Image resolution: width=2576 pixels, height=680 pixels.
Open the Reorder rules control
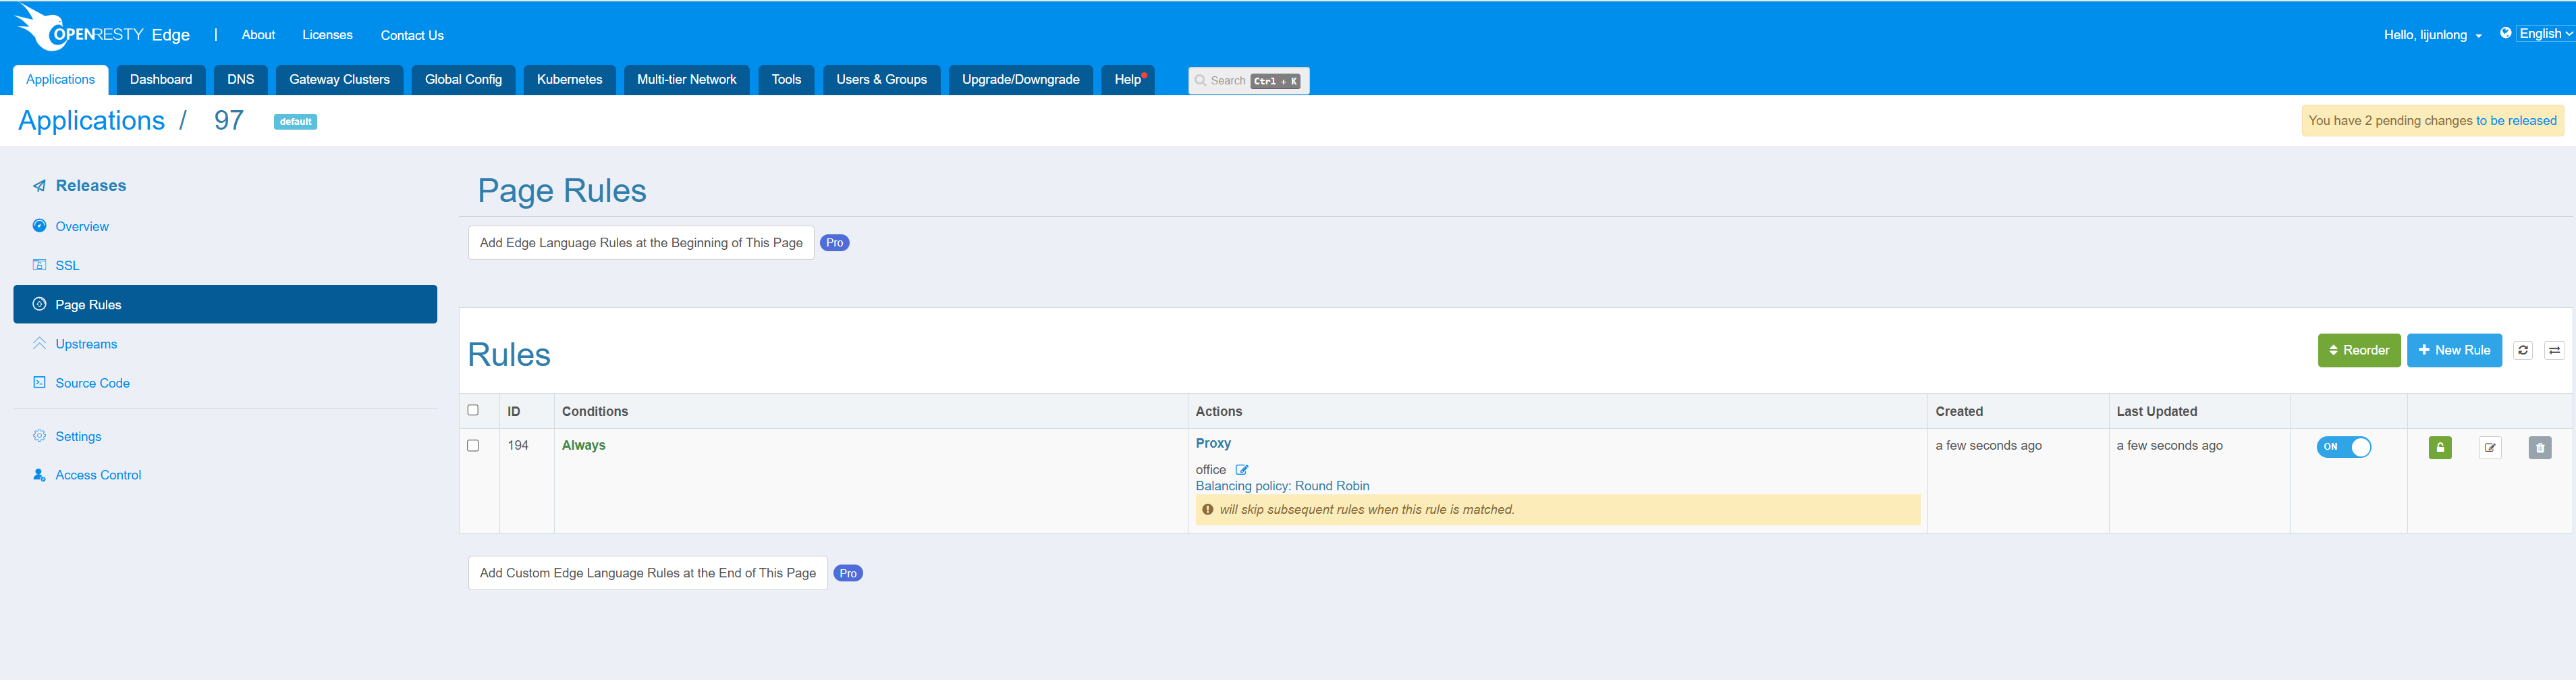(2358, 350)
